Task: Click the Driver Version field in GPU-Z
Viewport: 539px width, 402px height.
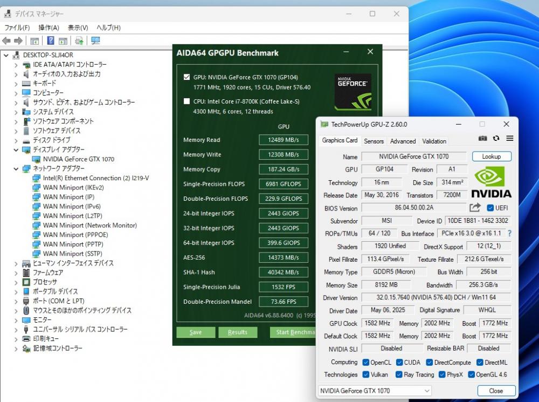Action: click(x=436, y=297)
